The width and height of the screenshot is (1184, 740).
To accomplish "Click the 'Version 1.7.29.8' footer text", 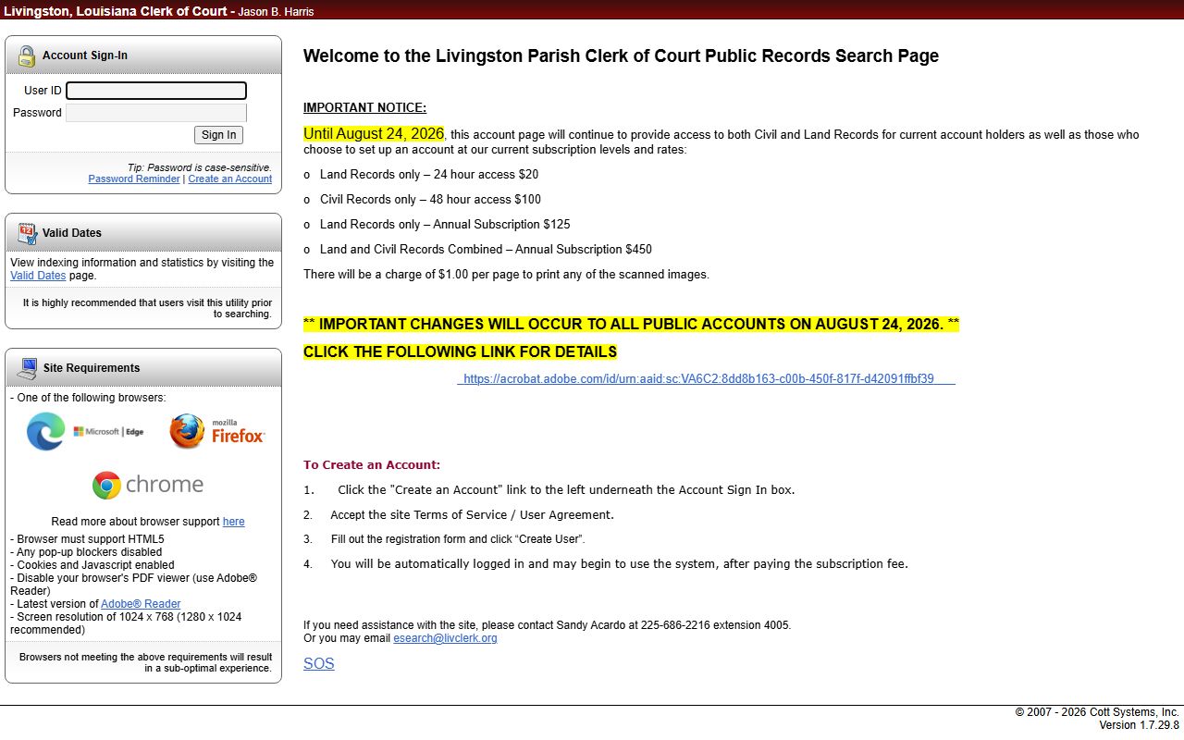I will 1139,725.
